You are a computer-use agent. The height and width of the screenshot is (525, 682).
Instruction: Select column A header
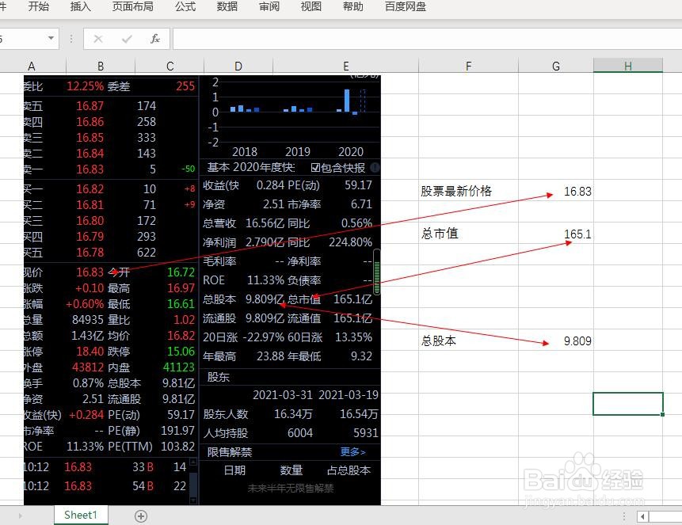coord(32,66)
